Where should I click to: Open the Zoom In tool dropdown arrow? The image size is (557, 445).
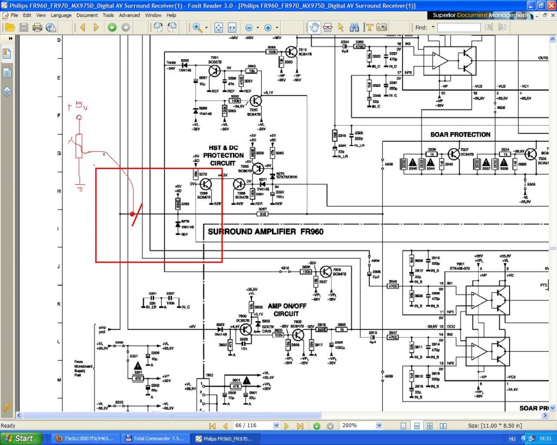[206, 27]
